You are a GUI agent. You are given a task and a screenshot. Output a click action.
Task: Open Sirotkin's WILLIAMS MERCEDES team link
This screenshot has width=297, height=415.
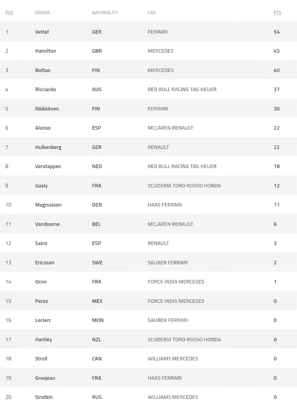click(x=173, y=397)
